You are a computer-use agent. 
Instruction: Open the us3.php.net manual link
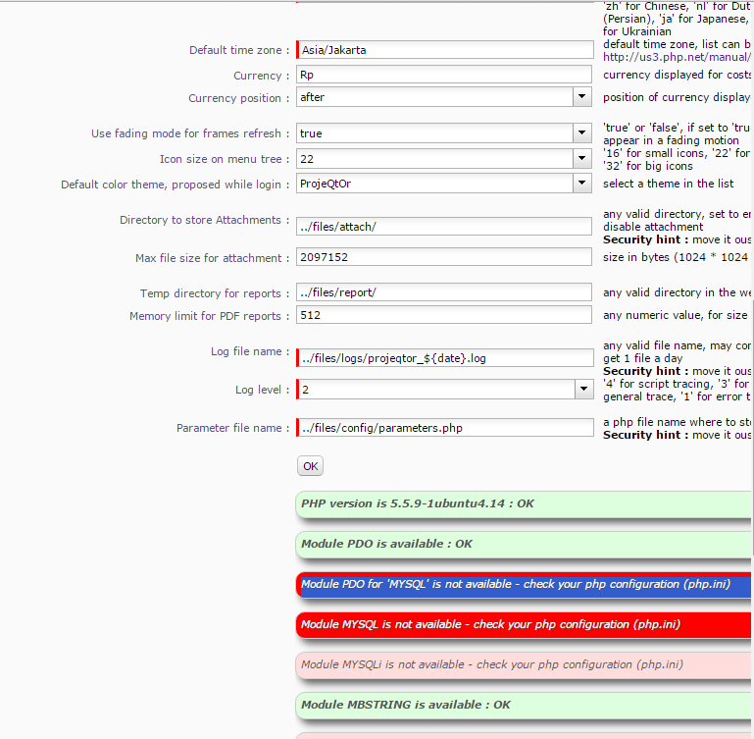677,58
